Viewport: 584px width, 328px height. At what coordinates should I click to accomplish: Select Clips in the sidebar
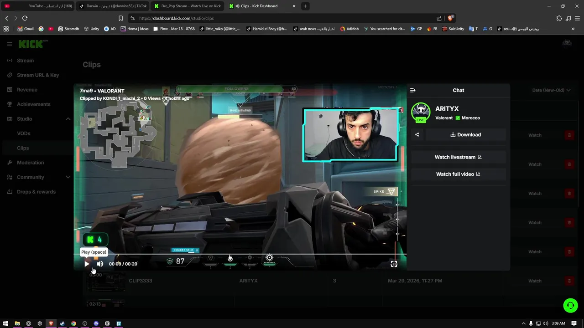[23, 148]
